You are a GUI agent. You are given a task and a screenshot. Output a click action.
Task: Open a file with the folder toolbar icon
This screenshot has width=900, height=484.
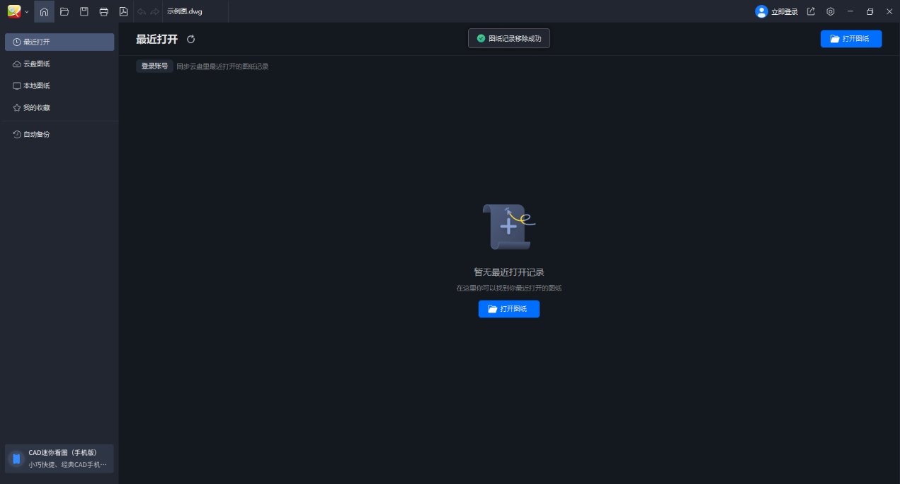[64, 11]
